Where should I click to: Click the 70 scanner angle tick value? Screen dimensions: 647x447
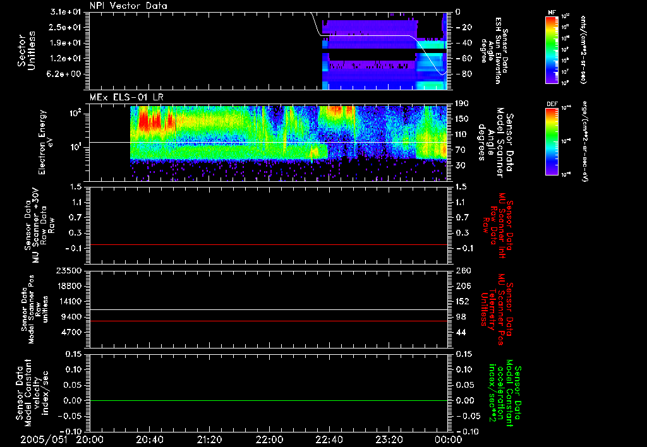pos(460,150)
